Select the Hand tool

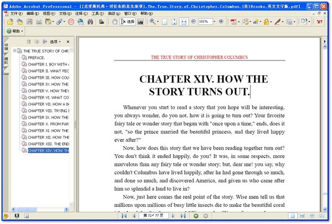pos(115,22)
